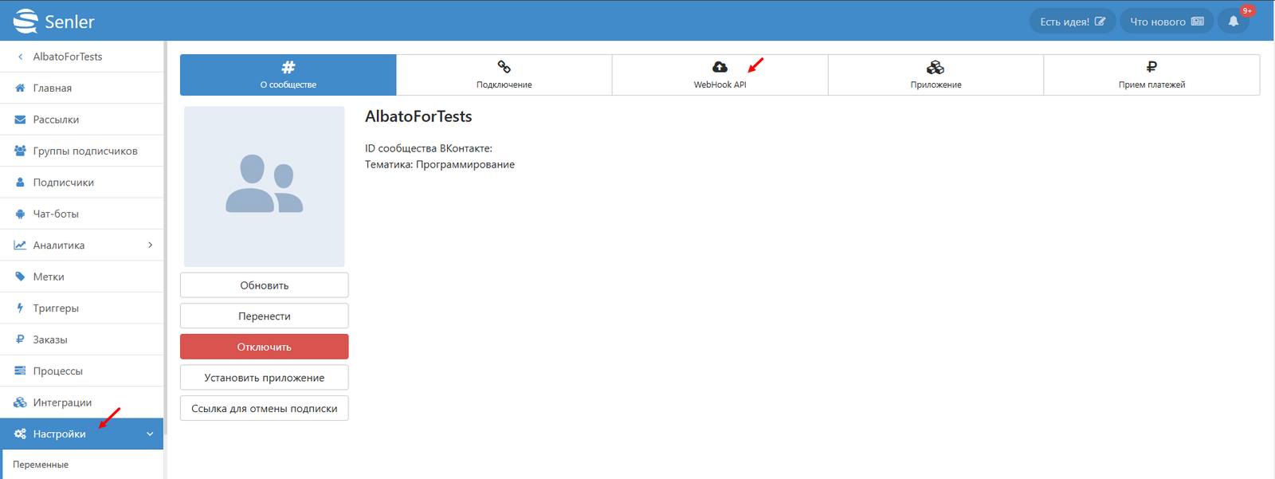Select the О сообществе tab
The width and height of the screenshot is (1275, 479).
coord(288,75)
